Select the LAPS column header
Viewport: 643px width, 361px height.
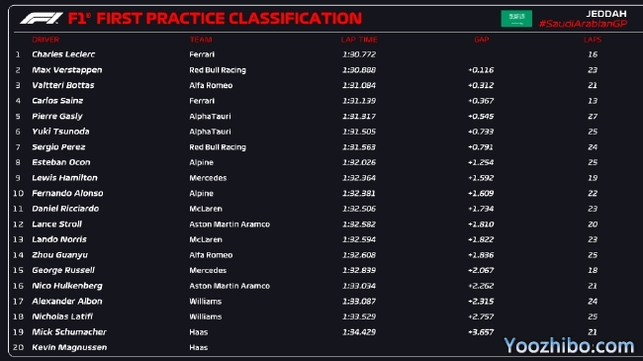click(593, 40)
